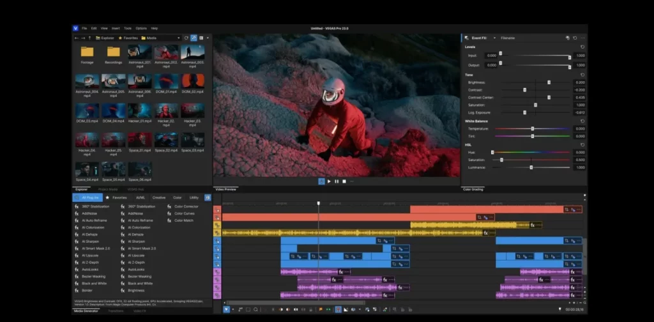
Task: Stop the video preview
Action: tap(344, 181)
